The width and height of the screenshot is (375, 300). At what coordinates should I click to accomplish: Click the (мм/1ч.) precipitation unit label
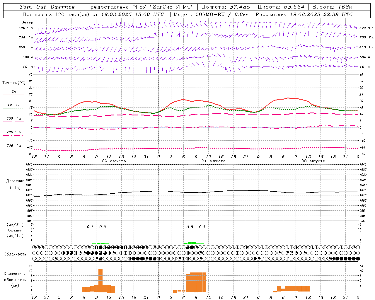click(x=15, y=236)
